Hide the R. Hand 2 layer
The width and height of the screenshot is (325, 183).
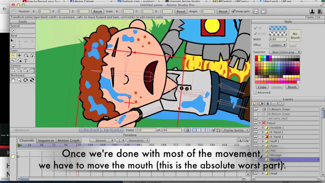(x=255, y=132)
